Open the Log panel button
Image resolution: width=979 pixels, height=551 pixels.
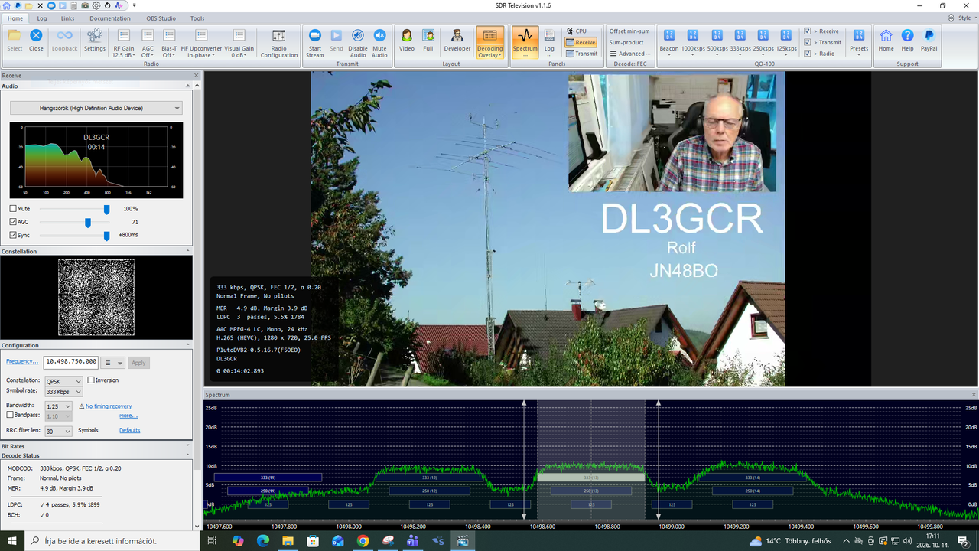point(549,41)
